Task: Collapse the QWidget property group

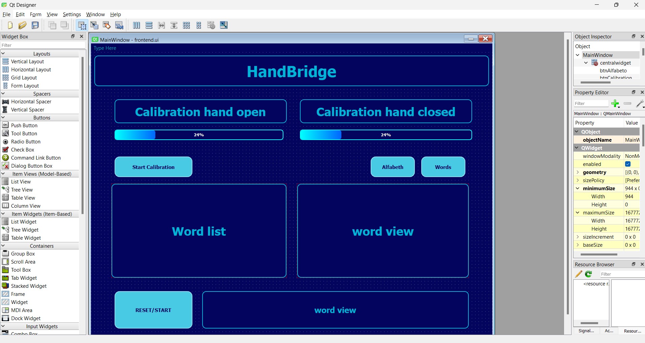Action: 577,148
